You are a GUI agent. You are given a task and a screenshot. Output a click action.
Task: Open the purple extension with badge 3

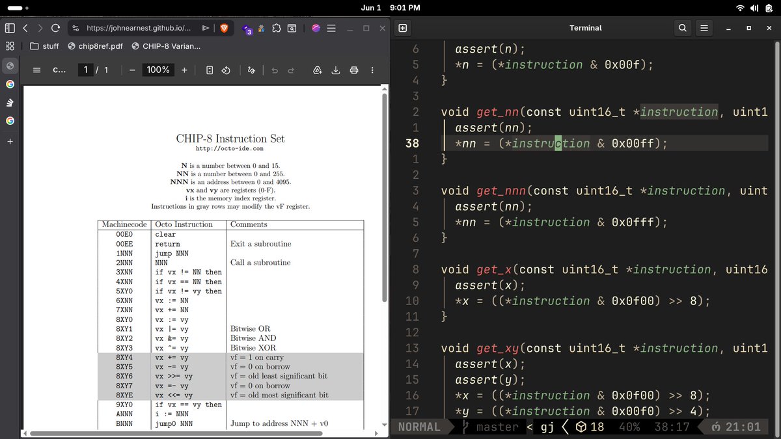pyautogui.click(x=247, y=29)
